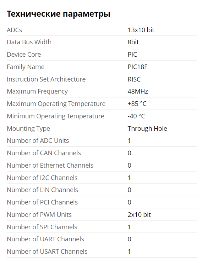
Task: Click the RISC value text
Action: point(134,79)
